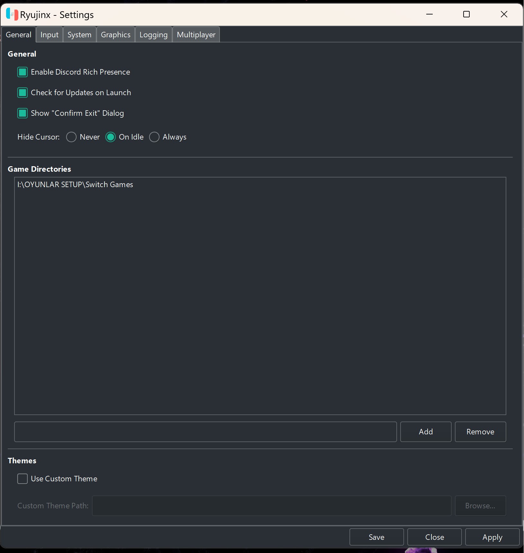Toggle Check for Updates on Launch checkbox

pyautogui.click(x=23, y=93)
